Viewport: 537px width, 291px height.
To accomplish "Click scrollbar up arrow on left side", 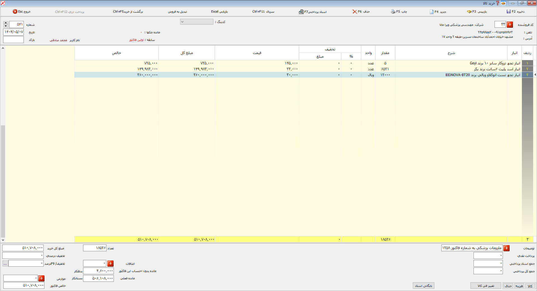I will (3, 48).
